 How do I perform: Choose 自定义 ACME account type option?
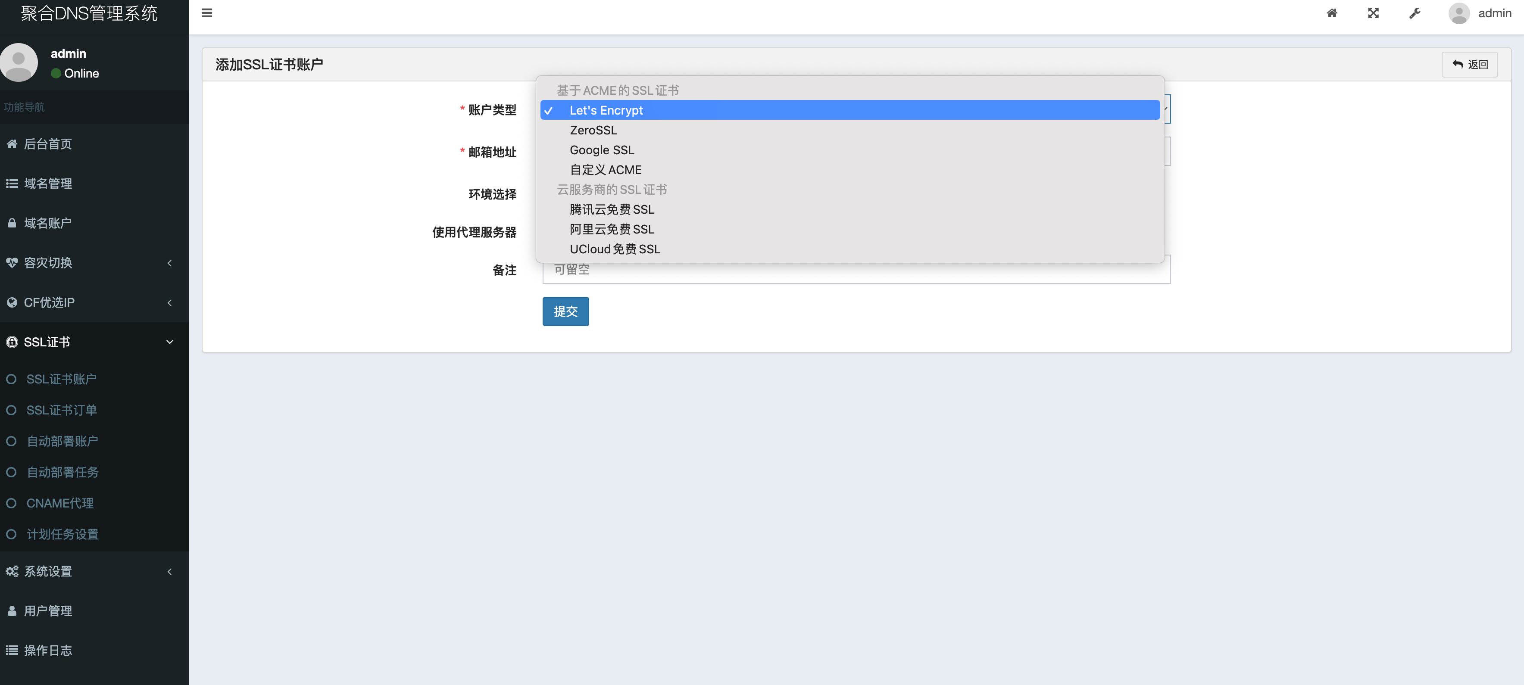pos(849,170)
